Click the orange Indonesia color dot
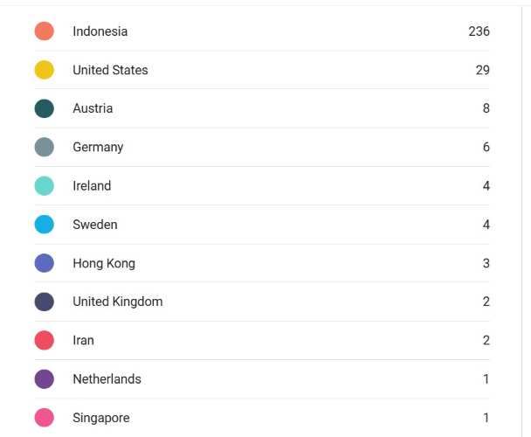 44,31
